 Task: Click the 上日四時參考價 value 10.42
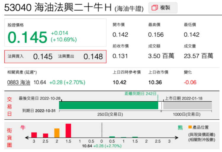click(120, 82)
